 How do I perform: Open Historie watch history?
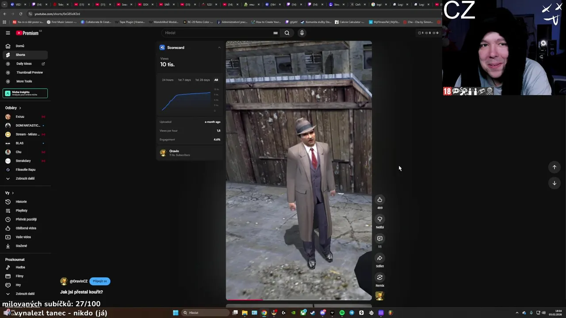coord(25,202)
